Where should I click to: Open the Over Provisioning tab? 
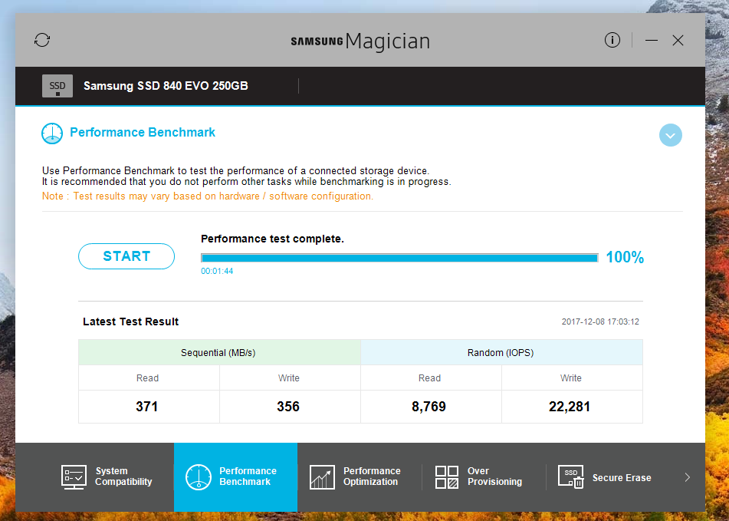click(484, 477)
